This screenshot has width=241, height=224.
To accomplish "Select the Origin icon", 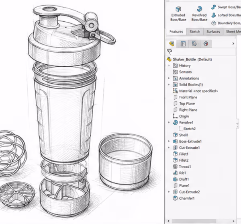I will [175, 116].
